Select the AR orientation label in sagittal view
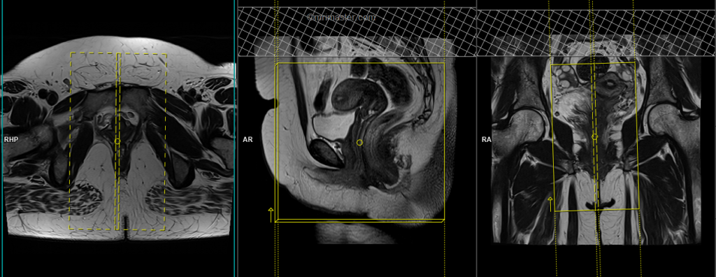Viewport: 716px width, 277px height. click(247, 139)
